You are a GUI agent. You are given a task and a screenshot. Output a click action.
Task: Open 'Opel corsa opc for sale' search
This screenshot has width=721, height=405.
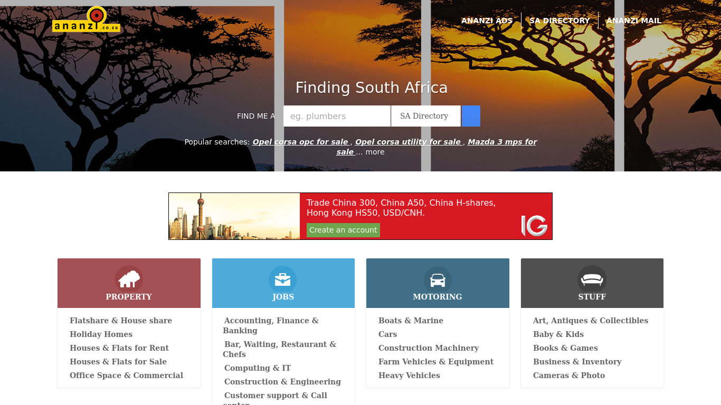(x=300, y=142)
